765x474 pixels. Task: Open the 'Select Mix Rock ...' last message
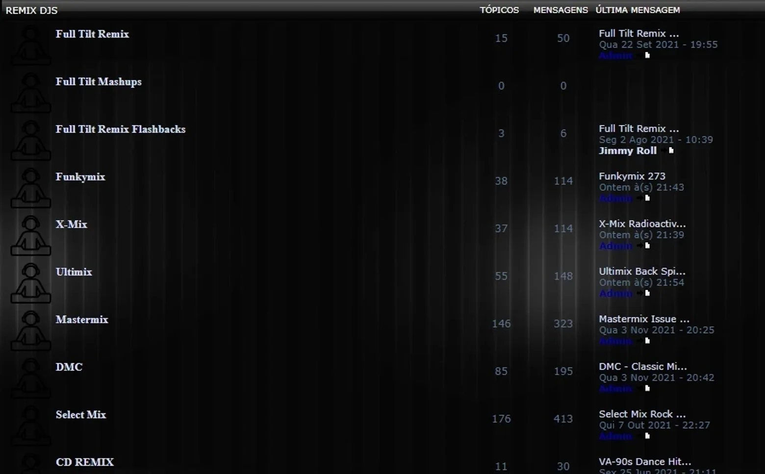coord(642,414)
